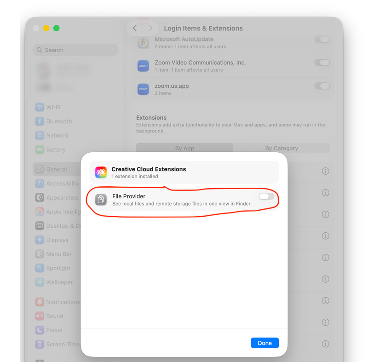This screenshot has height=362, width=368.
Task: Toggle the zoom.us.app switch
Action: tap(322, 86)
